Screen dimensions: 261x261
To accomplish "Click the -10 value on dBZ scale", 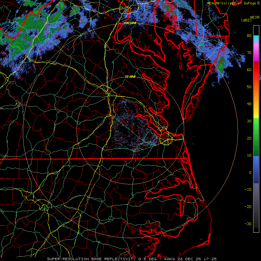I will click(248, 190).
